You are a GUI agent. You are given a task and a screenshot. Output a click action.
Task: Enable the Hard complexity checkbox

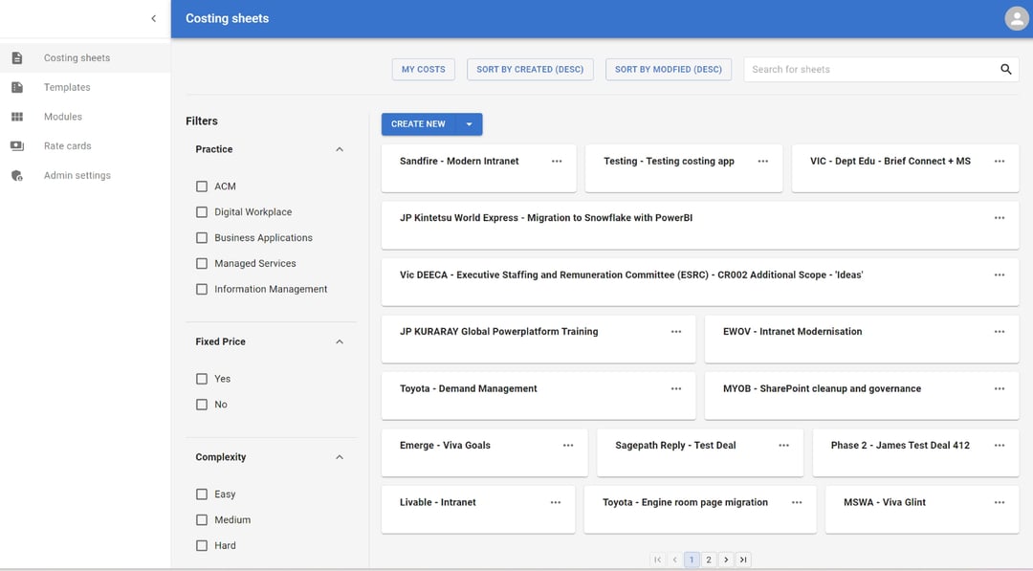202,545
